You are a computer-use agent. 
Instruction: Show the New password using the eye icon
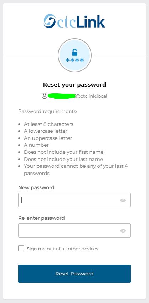123,200
